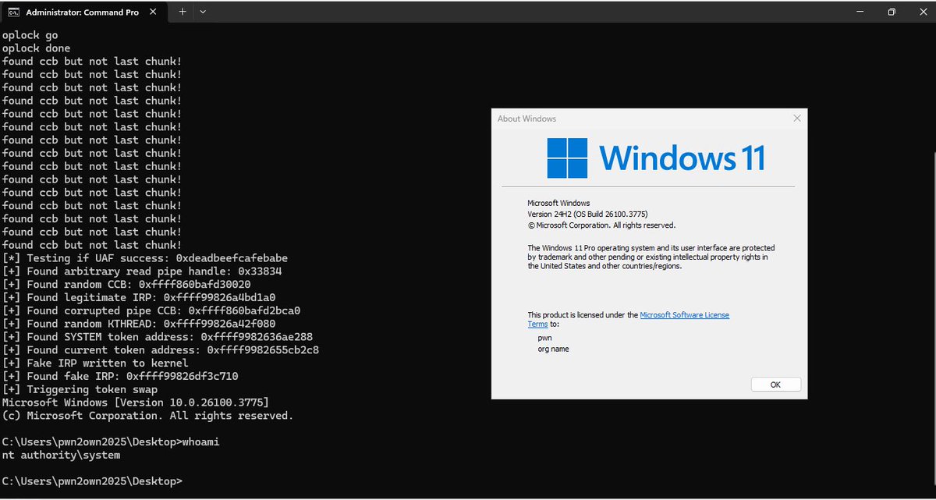The height and width of the screenshot is (500, 936).
Task: Click the 'org name' text in dialog
Action: point(553,349)
